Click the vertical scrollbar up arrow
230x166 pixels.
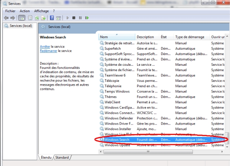[x=227, y=36]
